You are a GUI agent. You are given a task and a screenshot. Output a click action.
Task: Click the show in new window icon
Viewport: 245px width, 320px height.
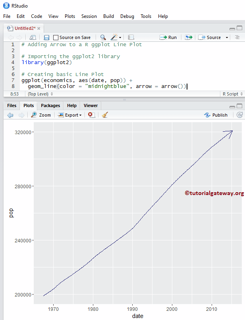tap(33, 37)
